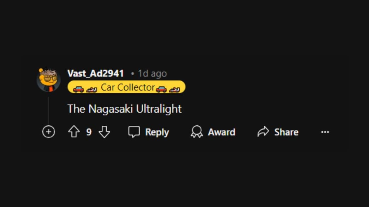Click the Car Collector flair text

click(x=128, y=87)
